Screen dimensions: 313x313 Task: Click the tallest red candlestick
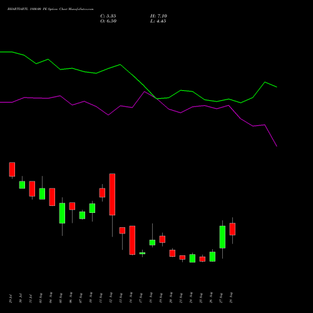(x=112, y=194)
